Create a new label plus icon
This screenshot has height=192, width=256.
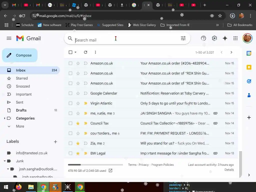(55, 142)
